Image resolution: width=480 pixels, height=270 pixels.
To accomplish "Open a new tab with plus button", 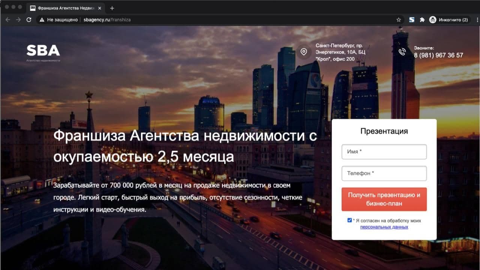I will point(112,8).
